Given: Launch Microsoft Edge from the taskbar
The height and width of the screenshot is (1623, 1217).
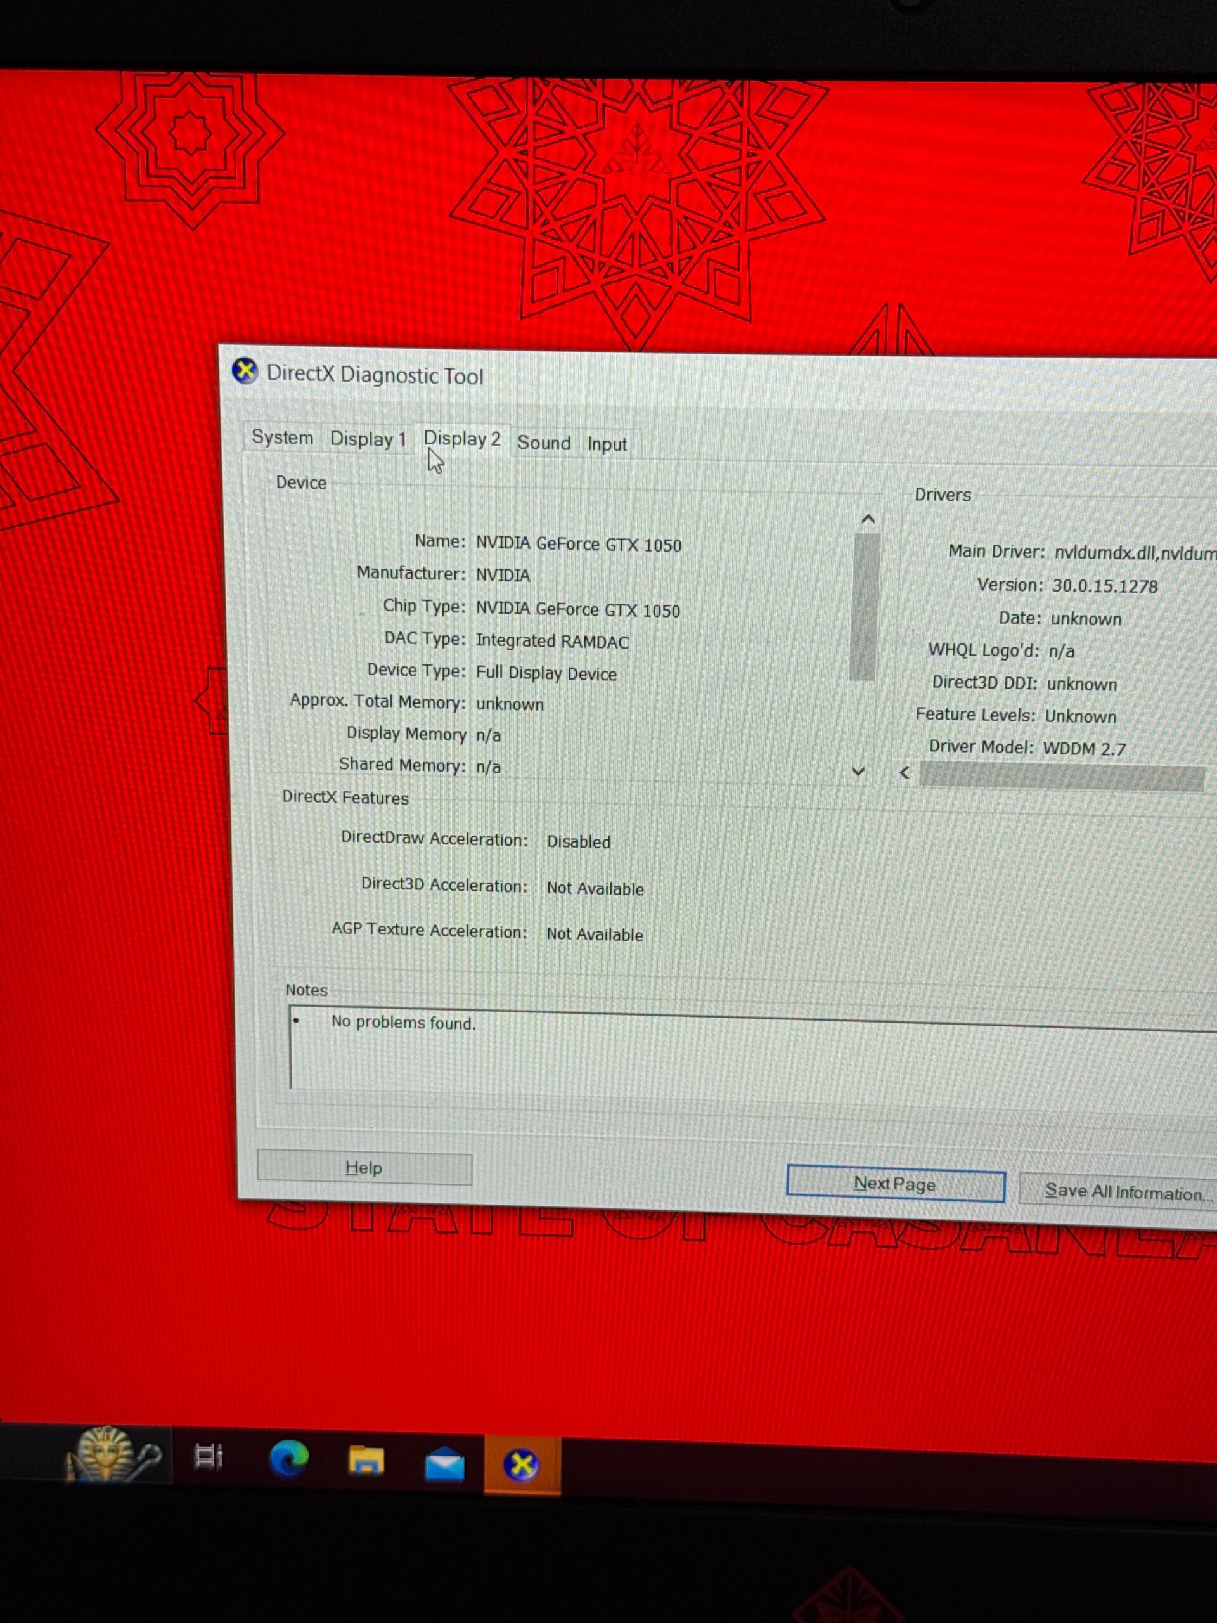Looking at the screenshot, I should pos(289,1459).
